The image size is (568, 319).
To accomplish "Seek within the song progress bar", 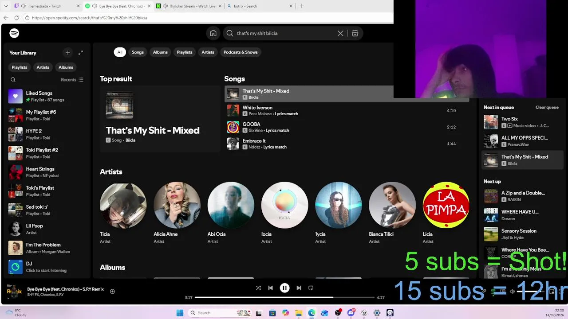I will click(284, 297).
